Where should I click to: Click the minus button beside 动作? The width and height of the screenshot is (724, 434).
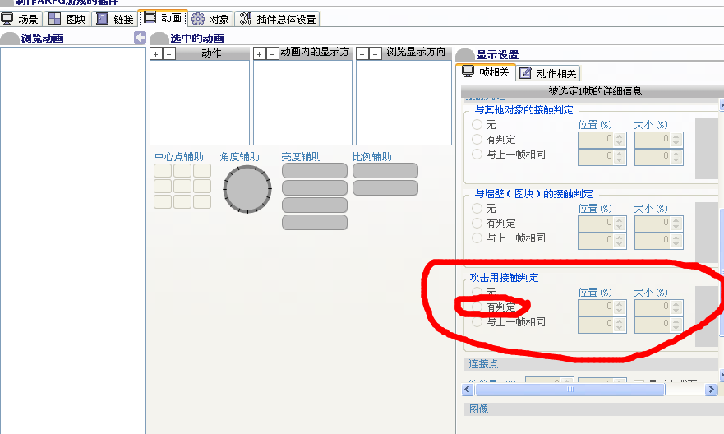(169, 54)
